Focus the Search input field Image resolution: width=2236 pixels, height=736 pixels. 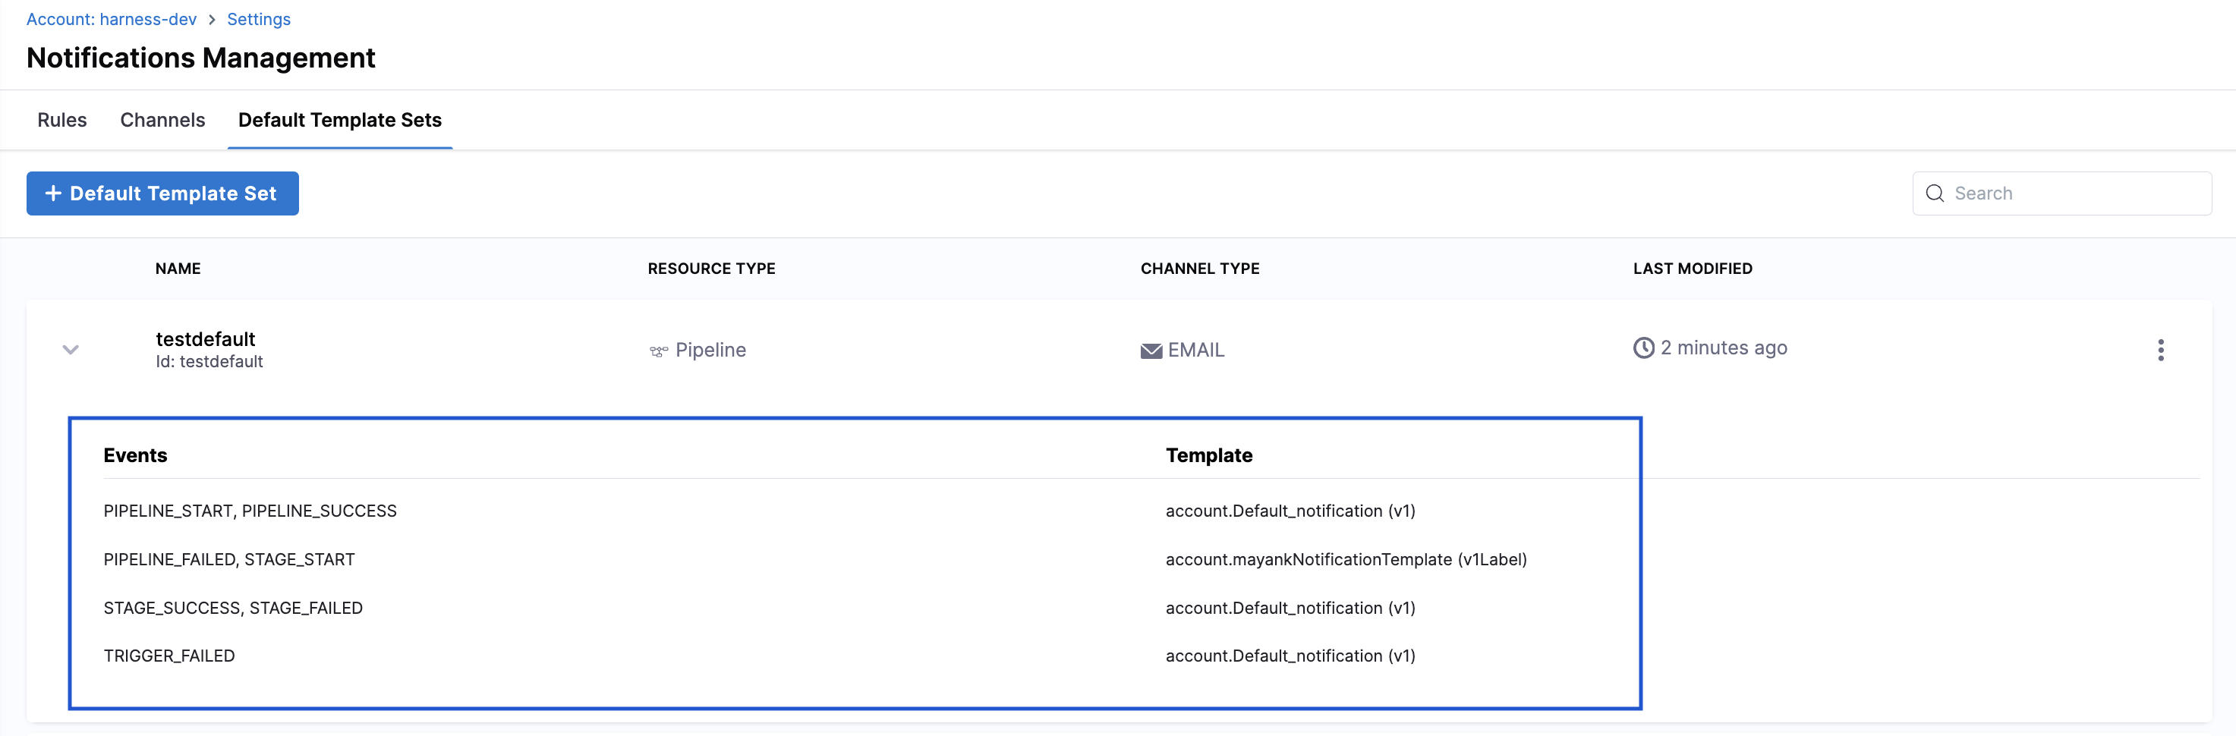click(x=2074, y=193)
